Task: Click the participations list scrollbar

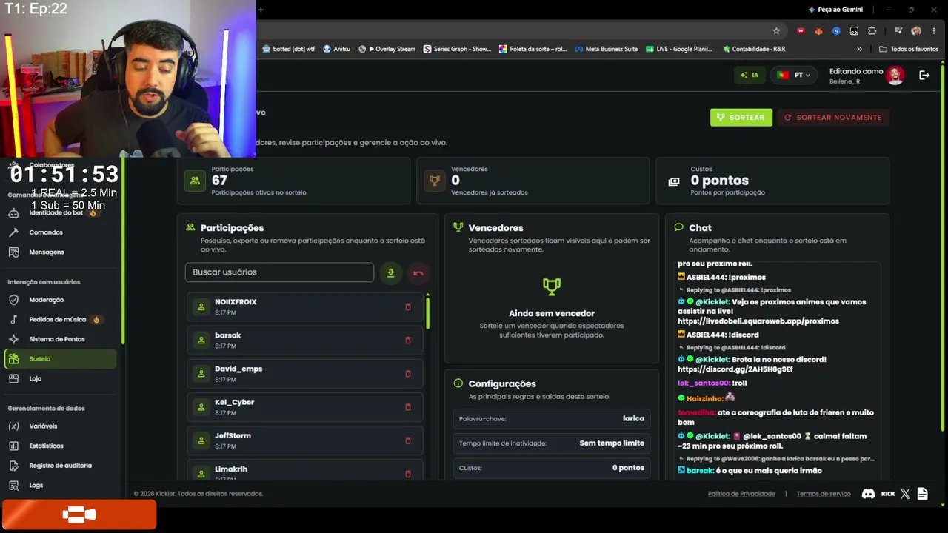Action: tap(427, 312)
